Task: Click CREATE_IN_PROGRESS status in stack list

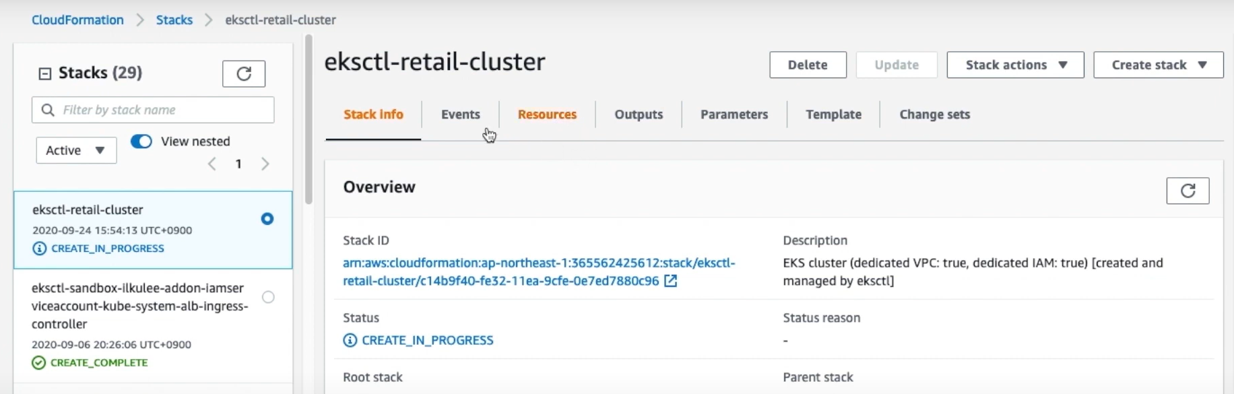Action: coord(108,249)
